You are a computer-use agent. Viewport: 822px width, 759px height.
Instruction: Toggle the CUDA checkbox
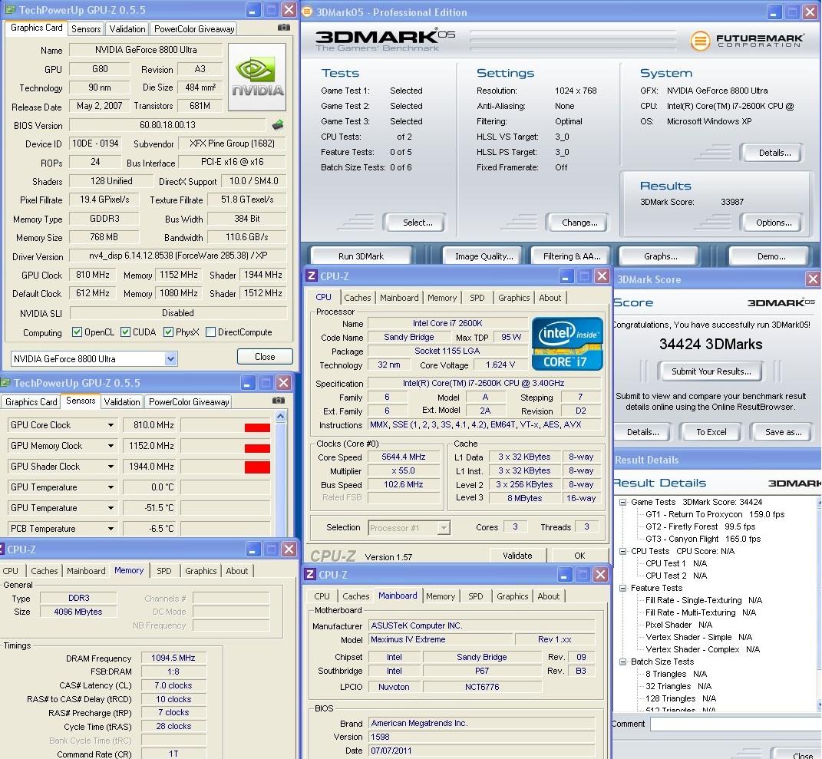pos(125,332)
